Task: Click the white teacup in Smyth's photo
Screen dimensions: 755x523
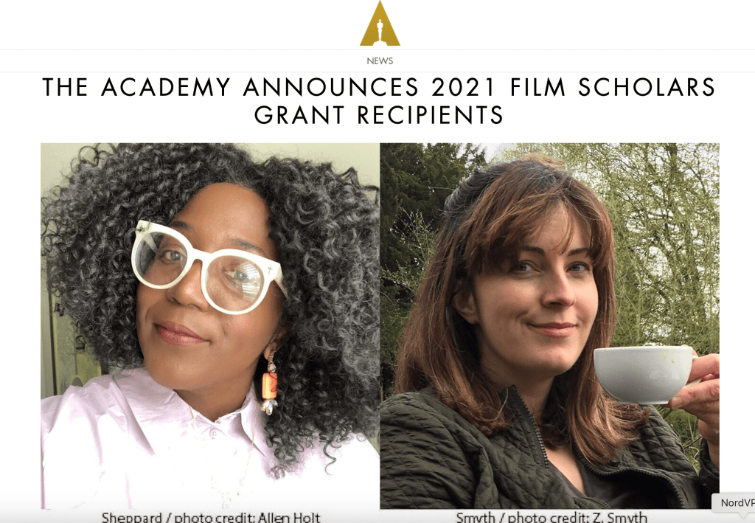Action: (x=644, y=374)
